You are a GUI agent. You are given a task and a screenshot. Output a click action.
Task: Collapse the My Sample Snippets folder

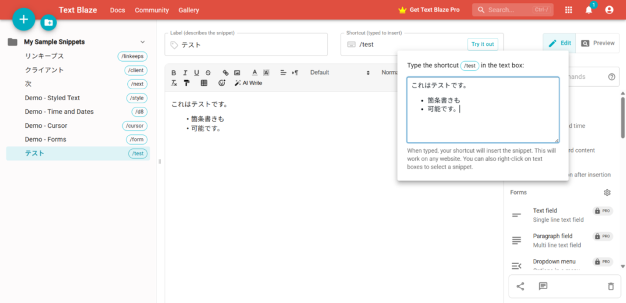[142, 42]
